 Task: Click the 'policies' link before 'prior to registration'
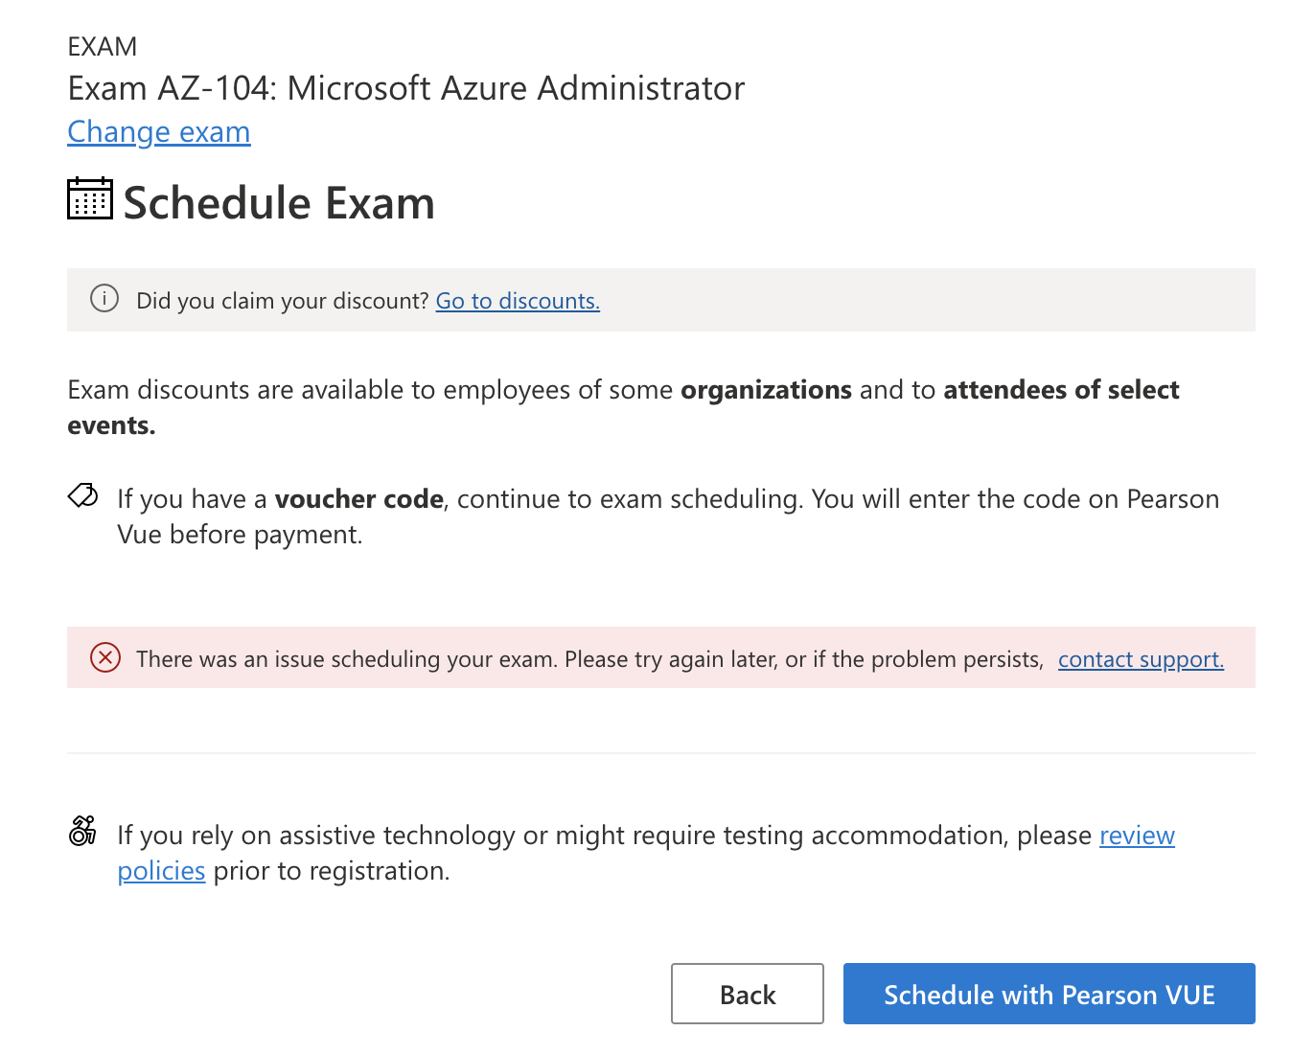(161, 871)
